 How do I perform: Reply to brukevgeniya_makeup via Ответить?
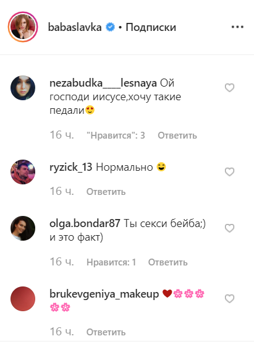pyautogui.click(x=106, y=332)
